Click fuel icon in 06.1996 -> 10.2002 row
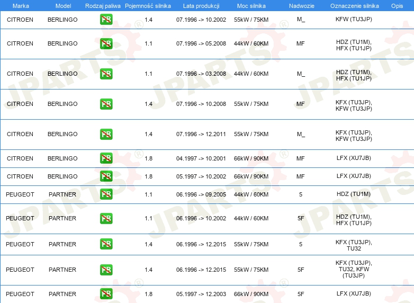This screenshot has width=414, height=303. (106, 218)
